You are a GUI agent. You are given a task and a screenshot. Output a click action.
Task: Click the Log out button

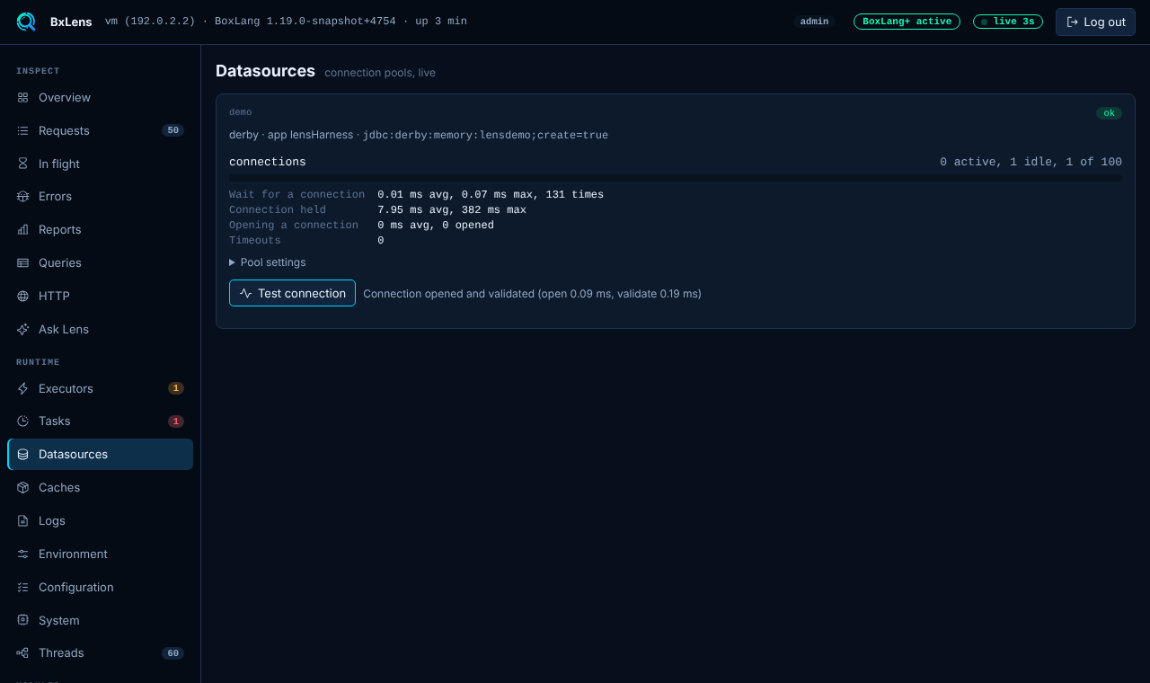click(1095, 22)
